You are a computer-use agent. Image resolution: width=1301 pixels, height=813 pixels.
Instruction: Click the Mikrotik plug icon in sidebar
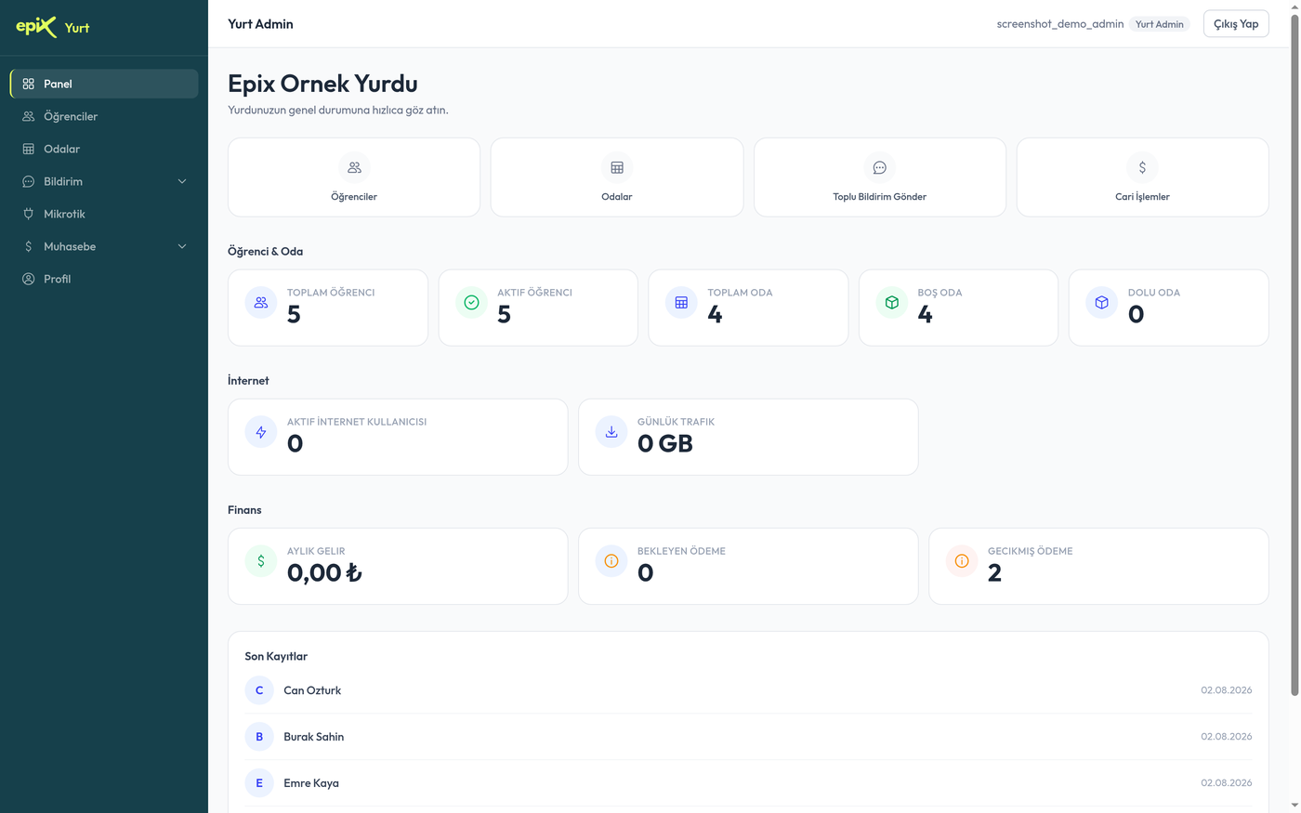pos(28,214)
